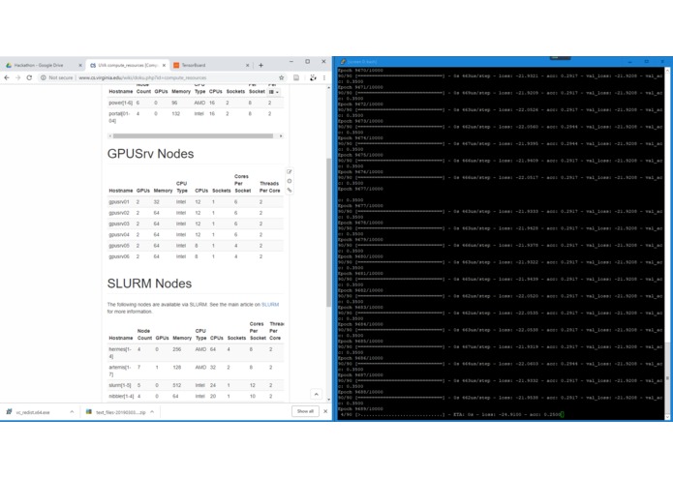The image size is (673, 478).
Task: Click the Not secure site info icon
Action: pos(44,77)
